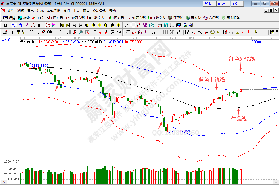Screen dimensions: 279x185
Task: Open the P数字表 number table
Action: pos(96,18)
